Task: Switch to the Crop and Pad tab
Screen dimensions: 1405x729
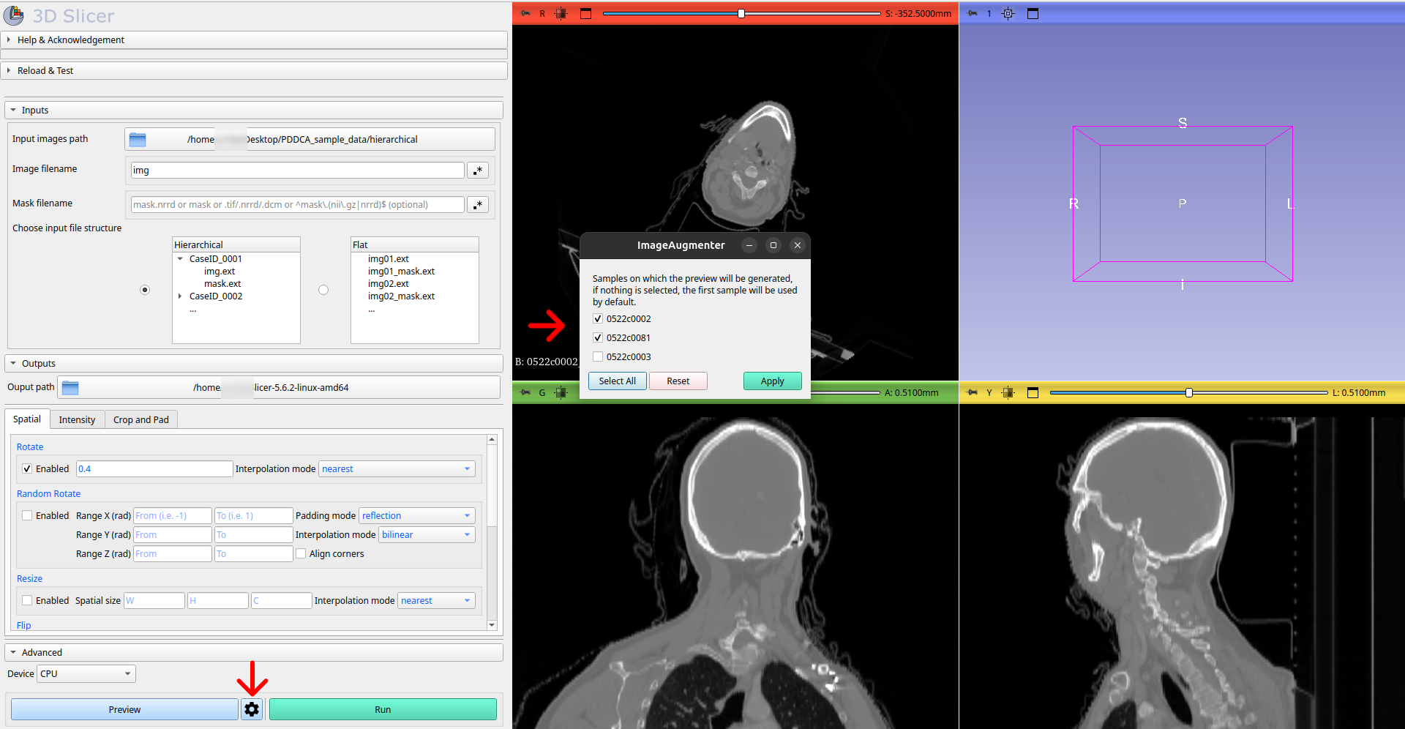Action: pos(141,420)
